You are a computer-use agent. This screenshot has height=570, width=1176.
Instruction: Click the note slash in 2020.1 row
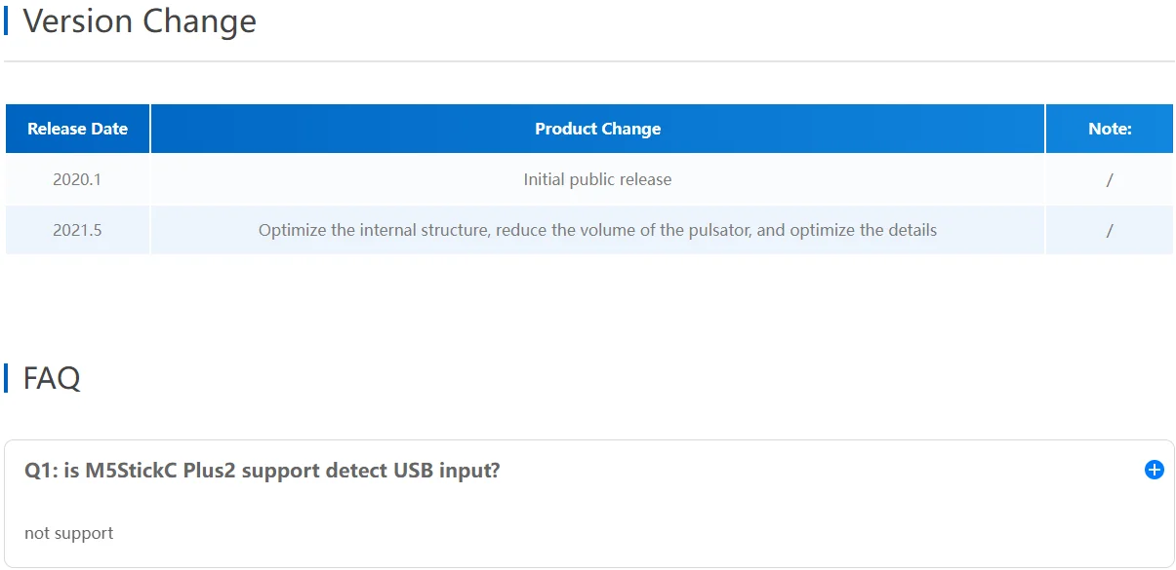coord(1110,179)
